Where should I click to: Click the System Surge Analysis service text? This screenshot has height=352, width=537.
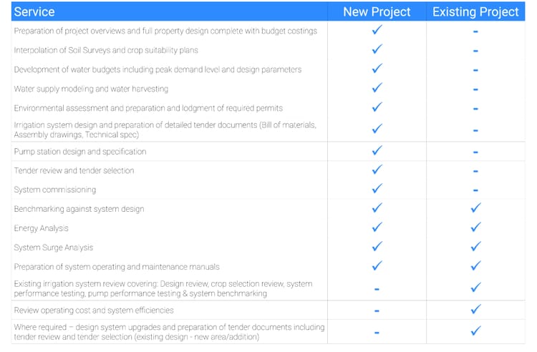54,248
